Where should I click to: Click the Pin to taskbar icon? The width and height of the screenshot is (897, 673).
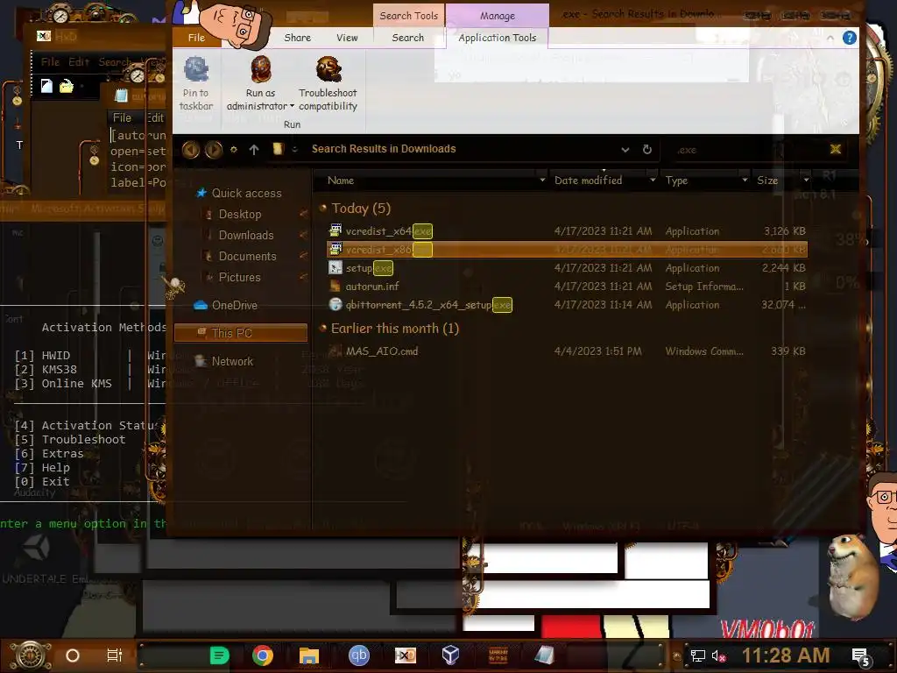click(x=195, y=69)
